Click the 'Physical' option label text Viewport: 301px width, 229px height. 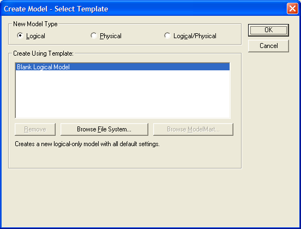pyautogui.click(x=111, y=36)
